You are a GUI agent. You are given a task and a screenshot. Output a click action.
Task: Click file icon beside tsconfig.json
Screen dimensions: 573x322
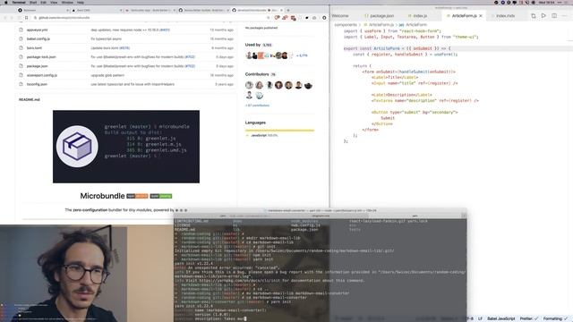tap(21, 84)
